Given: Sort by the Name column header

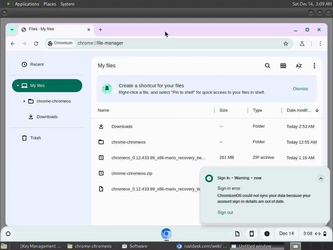Looking at the screenshot, I should (103, 110).
